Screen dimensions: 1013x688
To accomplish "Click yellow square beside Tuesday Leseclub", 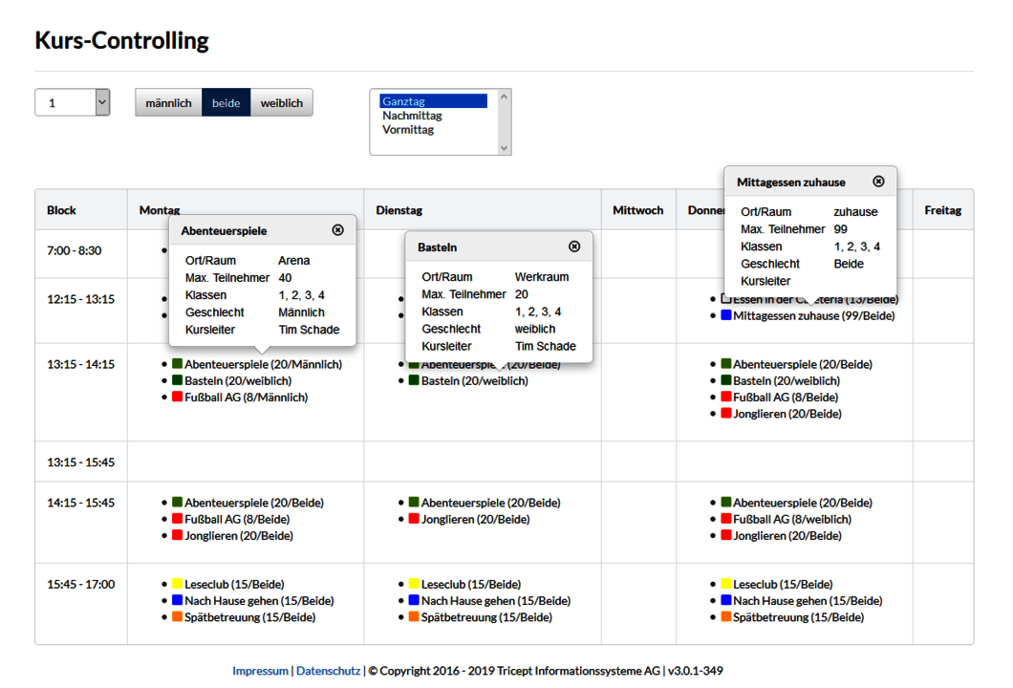I will point(414,584).
